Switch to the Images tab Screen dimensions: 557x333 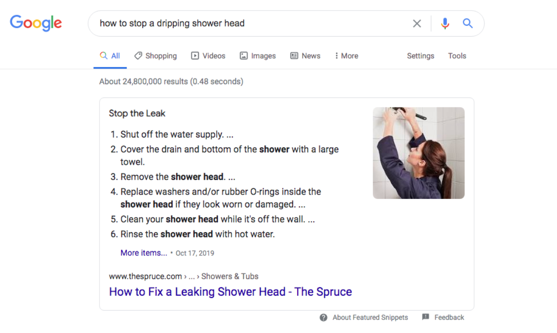(258, 56)
